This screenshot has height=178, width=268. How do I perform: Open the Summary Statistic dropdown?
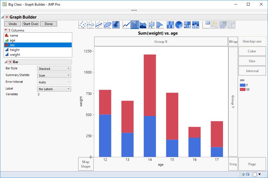pos(54,75)
